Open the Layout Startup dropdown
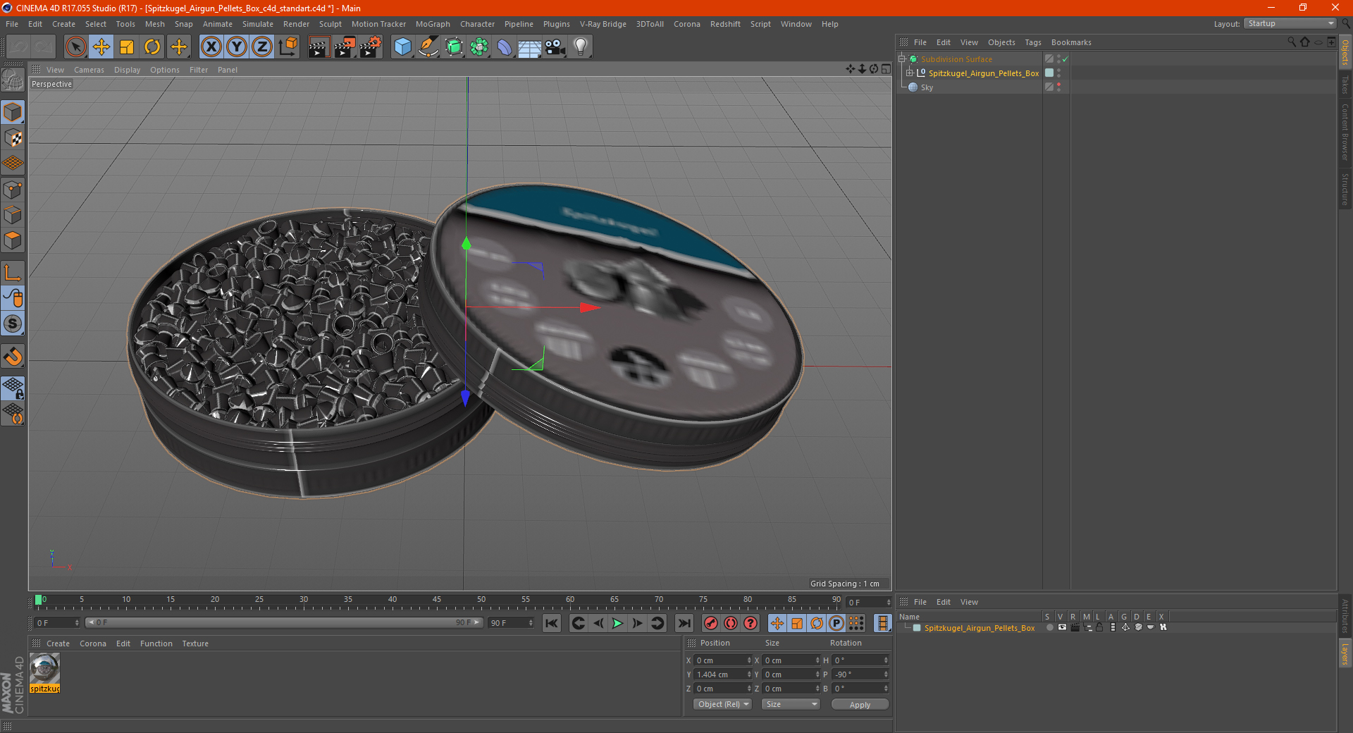The width and height of the screenshot is (1353, 733). (1290, 23)
